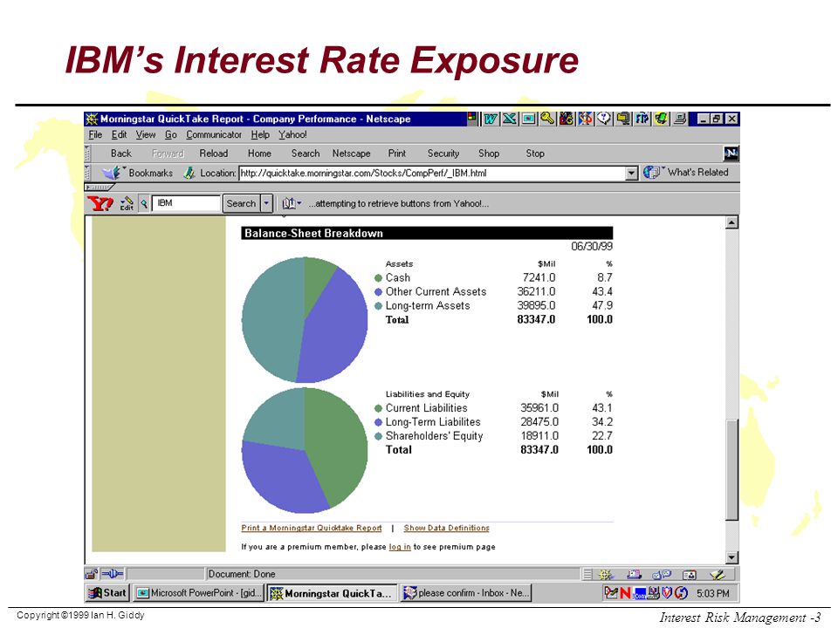The width and height of the screenshot is (838, 628).
Task: Click the Back navigation button
Action: click(120, 154)
